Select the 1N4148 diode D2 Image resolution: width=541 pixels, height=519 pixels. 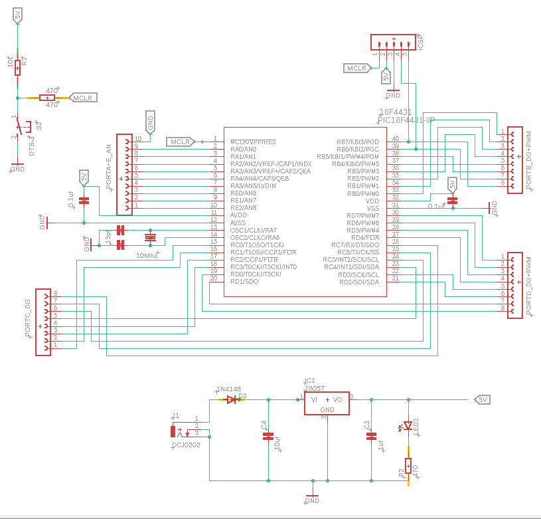tap(229, 399)
